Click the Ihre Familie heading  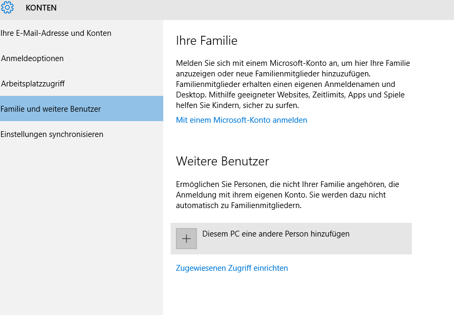tap(206, 41)
